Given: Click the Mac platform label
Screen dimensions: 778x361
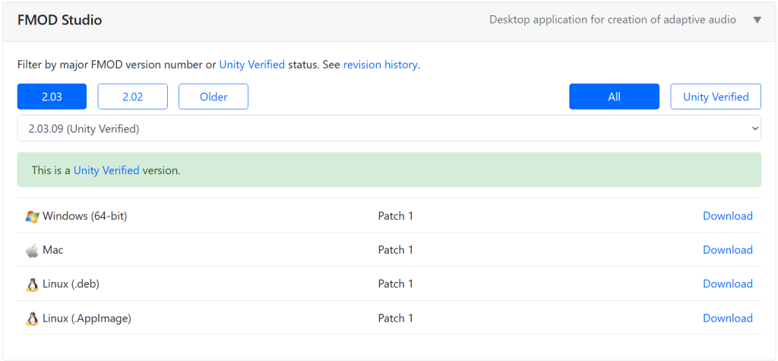Looking at the screenshot, I should [53, 250].
